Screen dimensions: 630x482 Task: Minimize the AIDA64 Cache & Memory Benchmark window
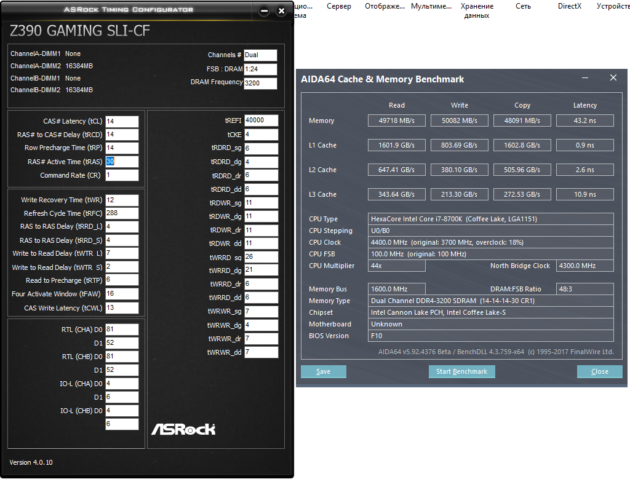point(585,77)
